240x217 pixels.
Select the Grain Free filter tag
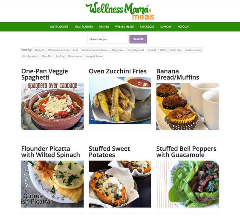point(175,50)
